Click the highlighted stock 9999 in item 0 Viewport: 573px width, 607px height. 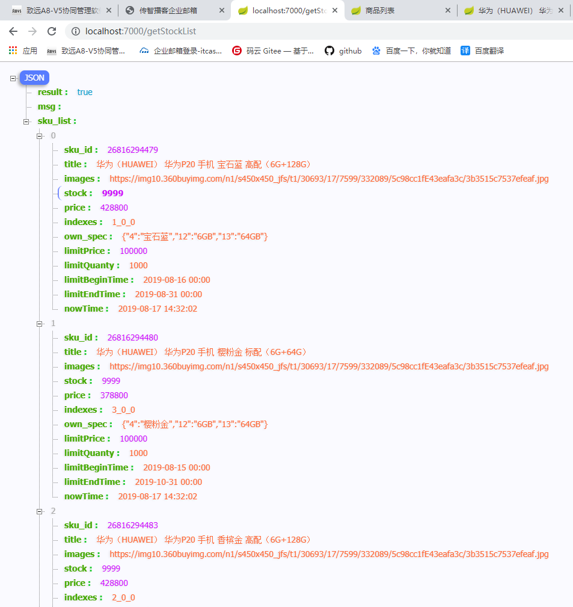pyautogui.click(x=112, y=193)
